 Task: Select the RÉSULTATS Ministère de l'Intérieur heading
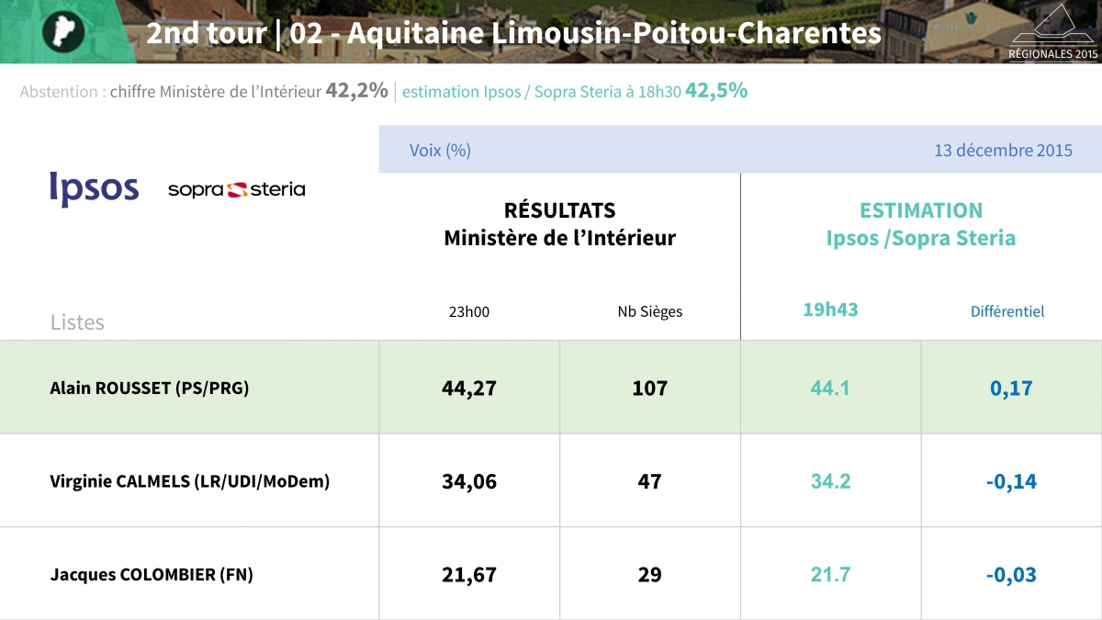pos(559,224)
